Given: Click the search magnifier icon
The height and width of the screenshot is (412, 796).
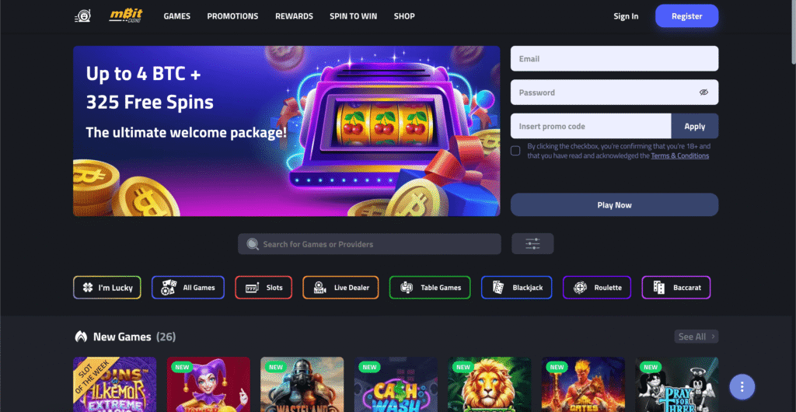Looking at the screenshot, I should tap(253, 244).
